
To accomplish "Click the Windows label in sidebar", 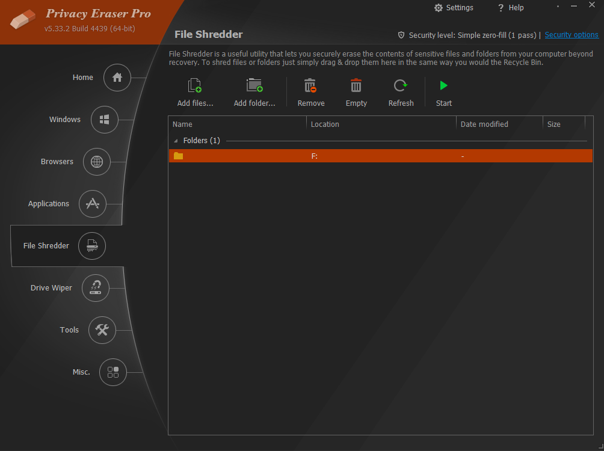I will [x=65, y=120].
